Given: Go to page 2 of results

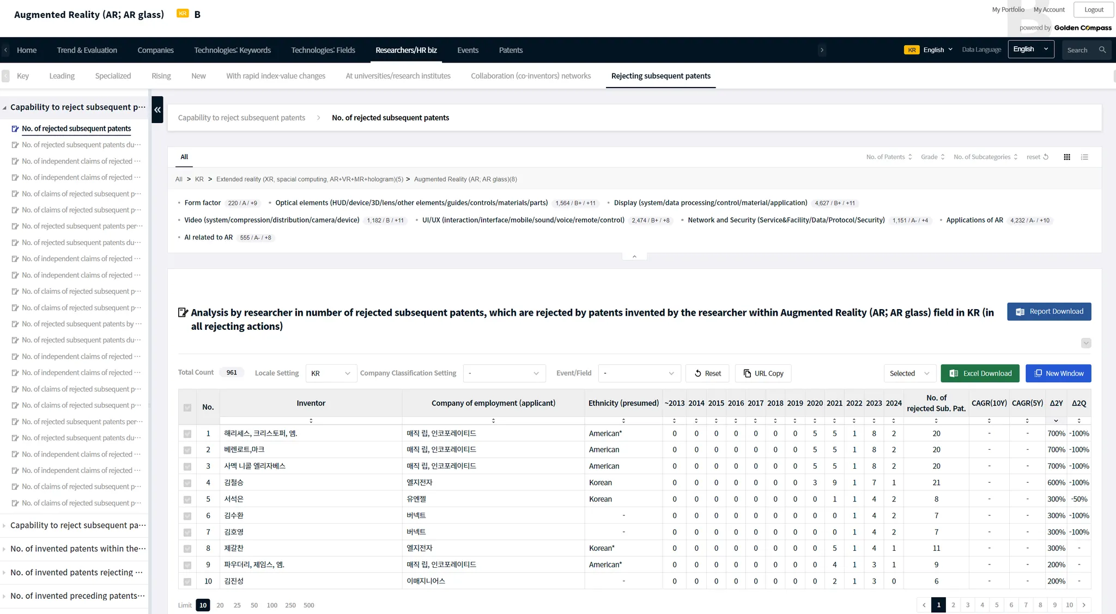Looking at the screenshot, I should pyautogui.click(x=953, y=605).
